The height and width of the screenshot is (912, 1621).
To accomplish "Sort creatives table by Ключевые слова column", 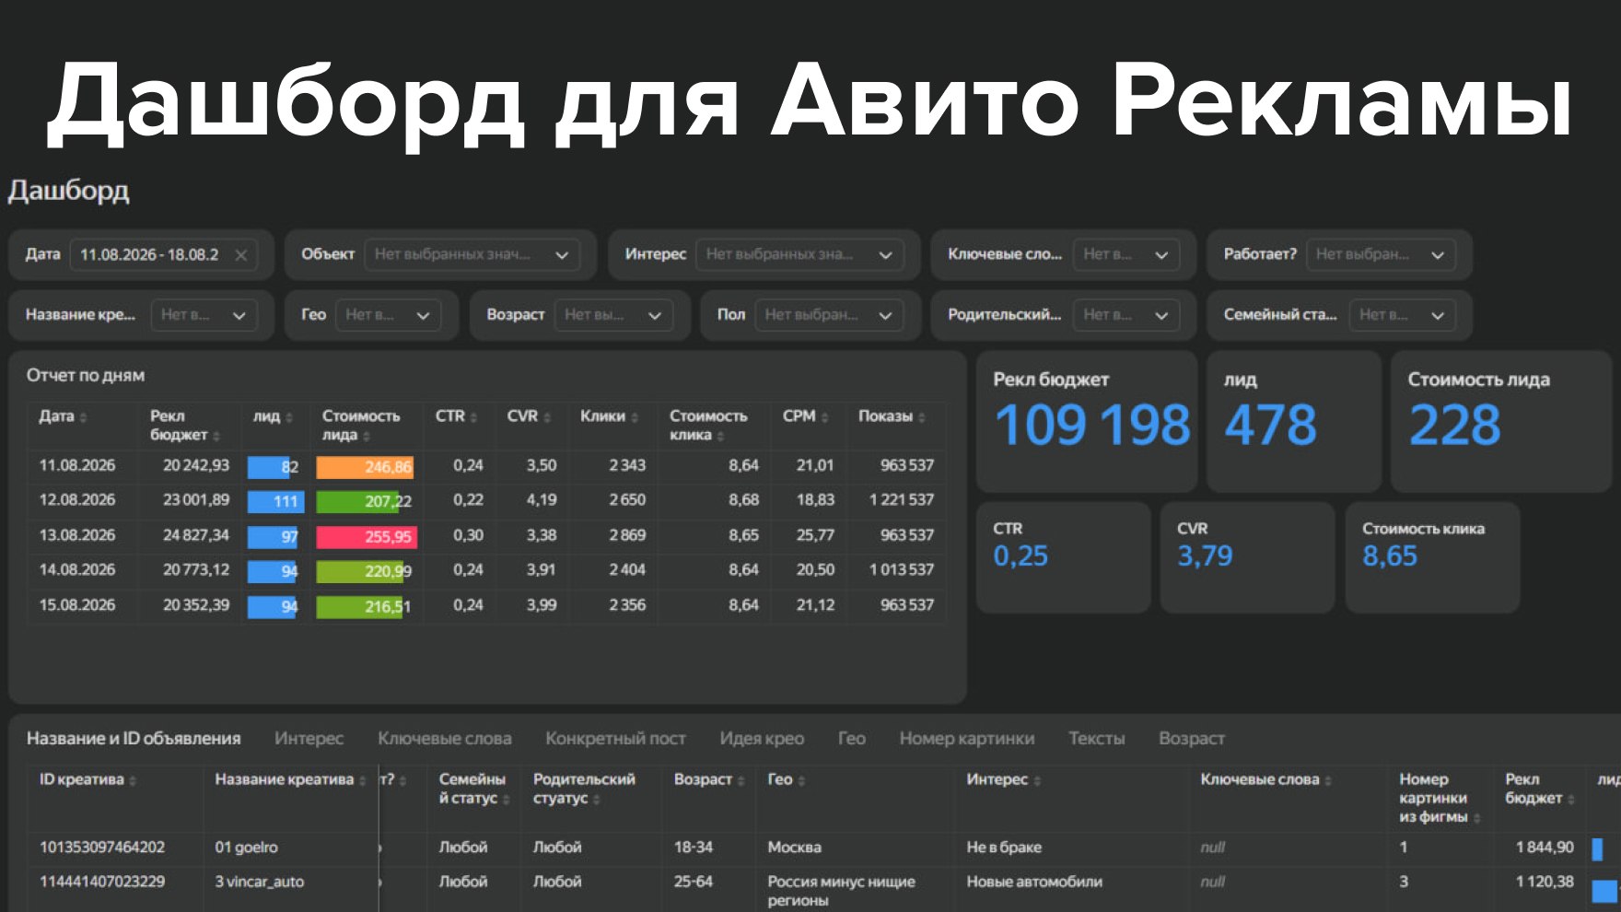I will pos(1266,779).
